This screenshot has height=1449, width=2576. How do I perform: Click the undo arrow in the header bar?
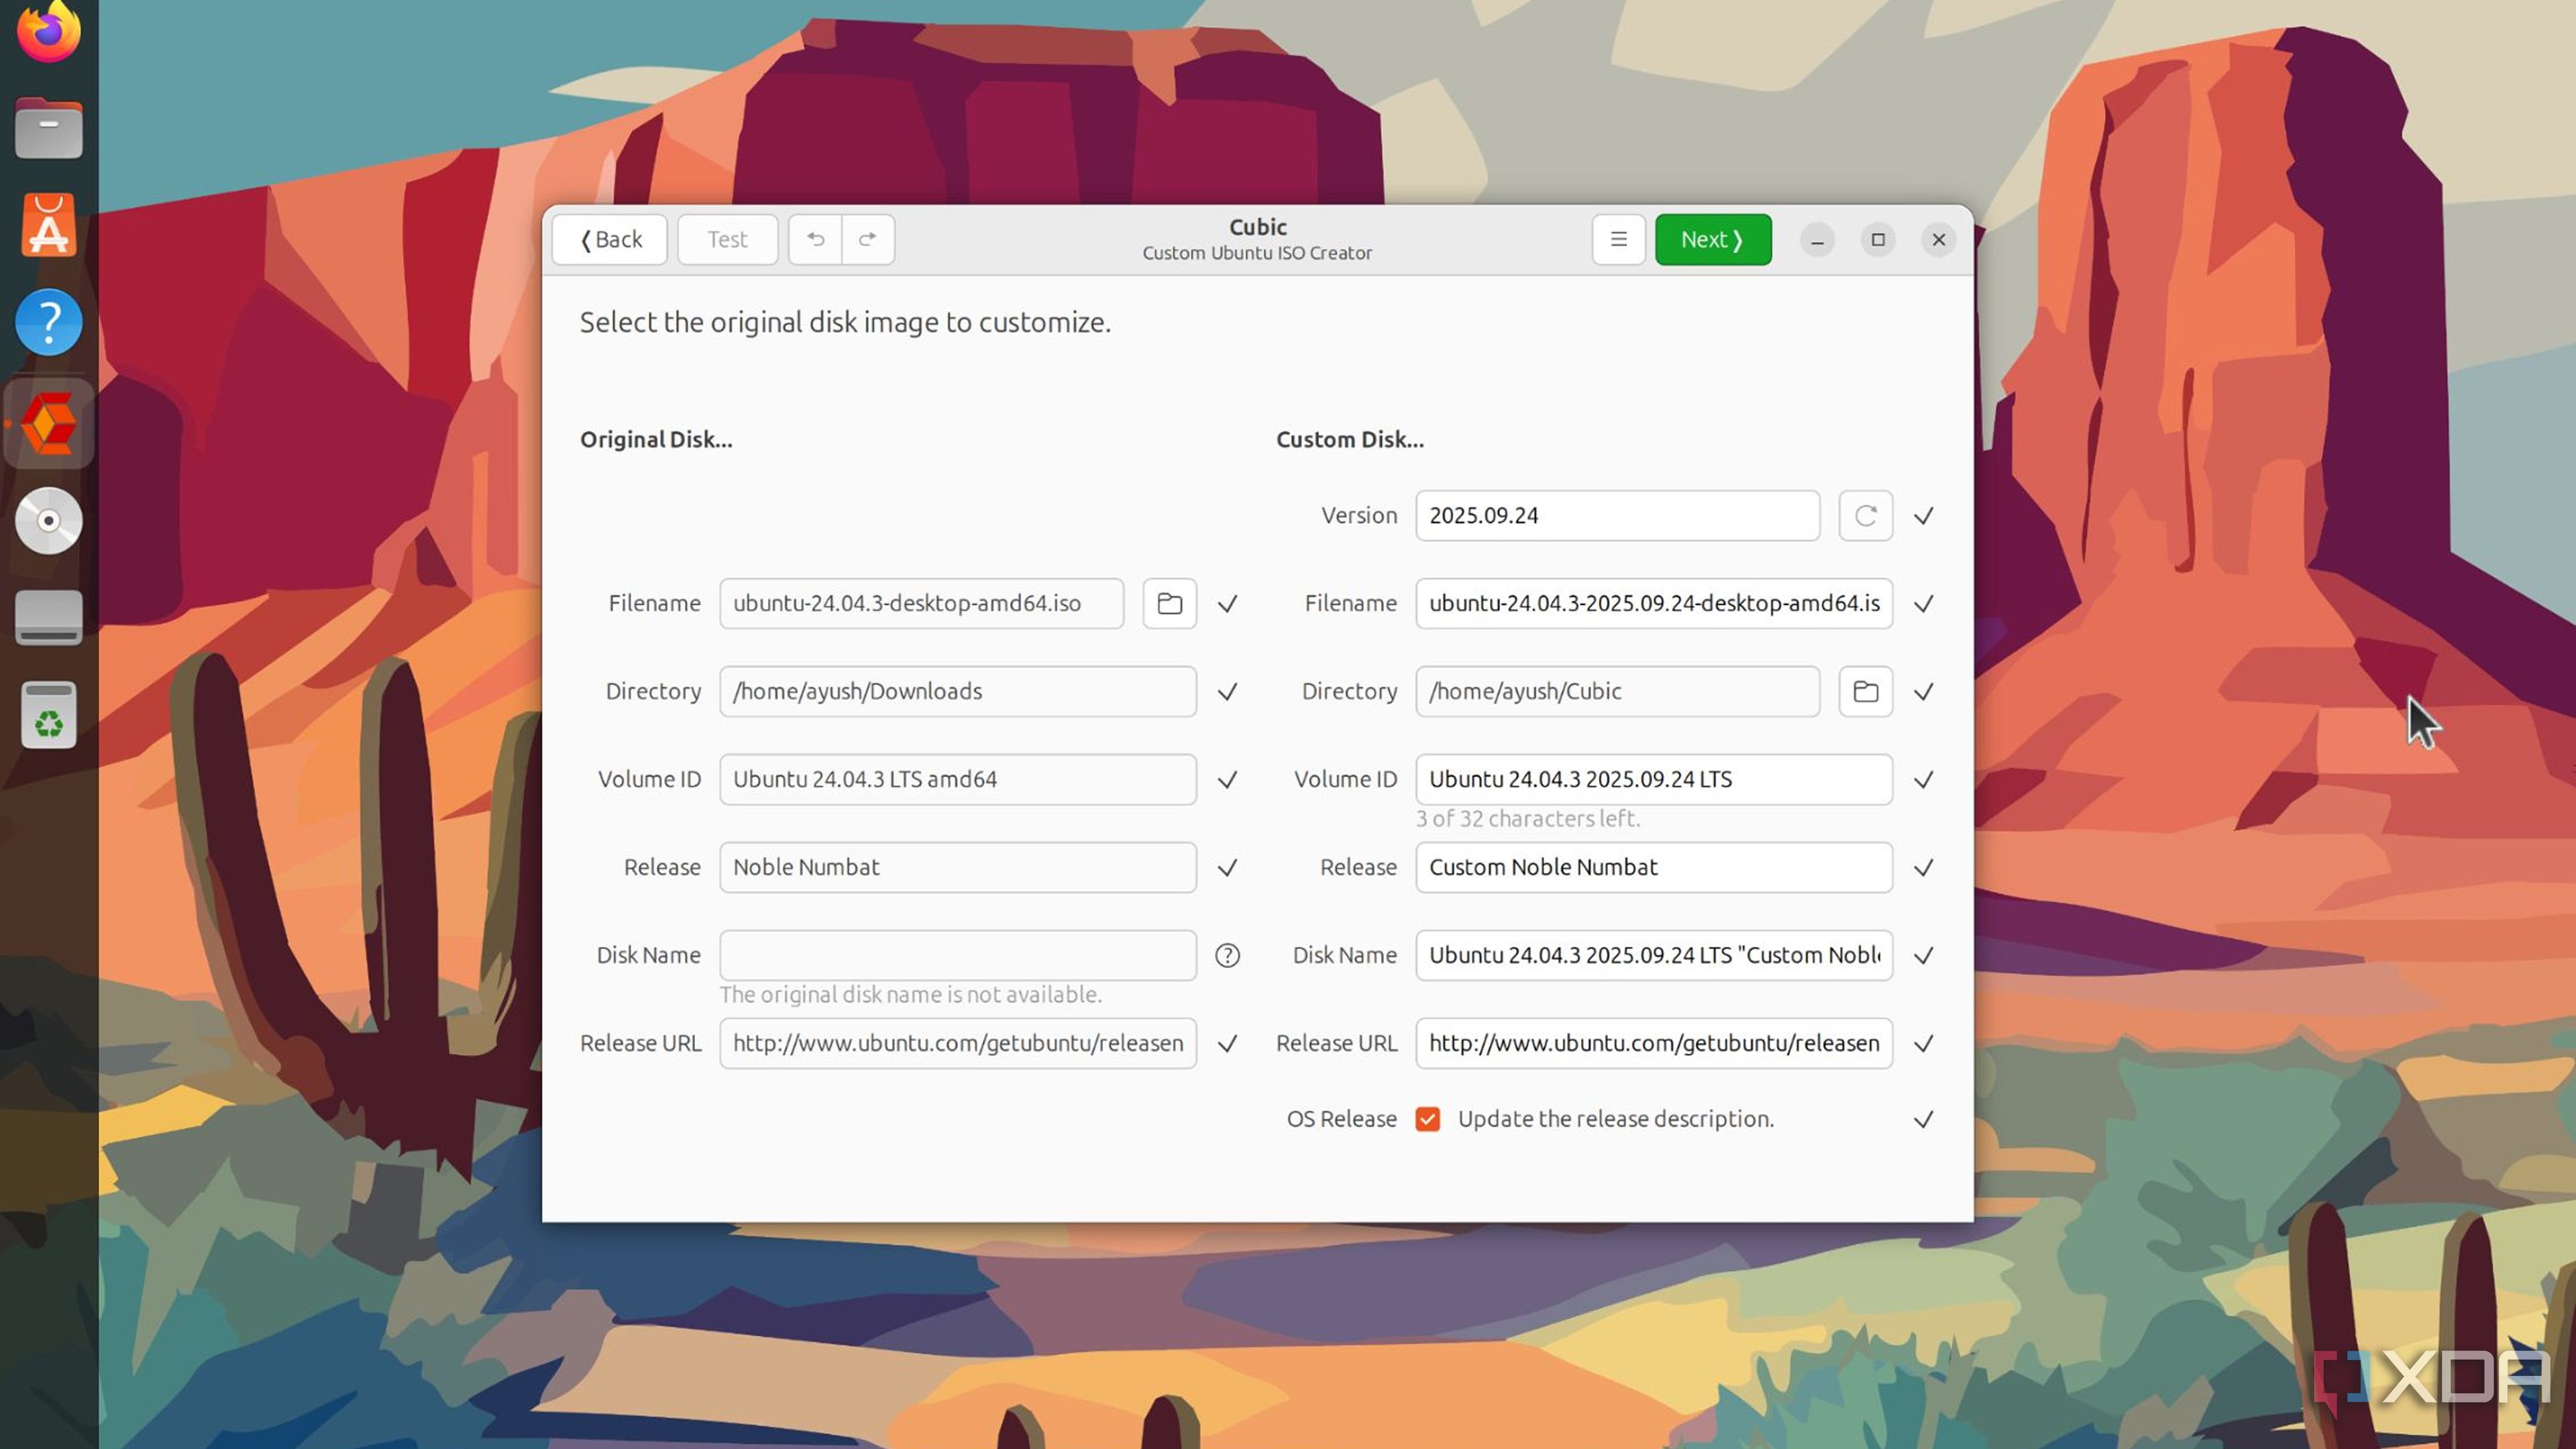[x=815, y=239]
